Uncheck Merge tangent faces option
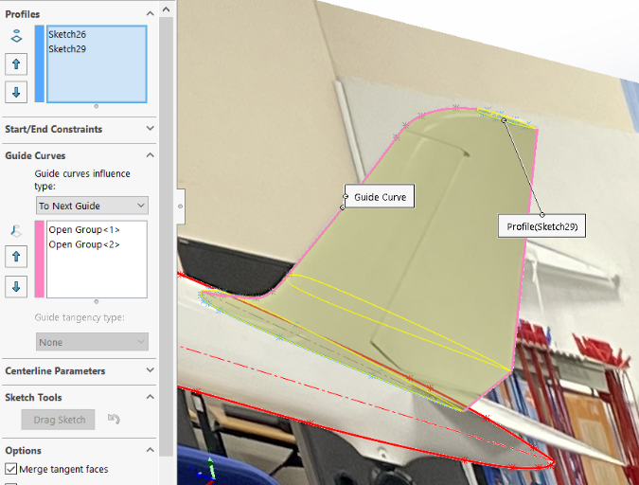Viewport: 639px width, 485px height. coord(11,469)
